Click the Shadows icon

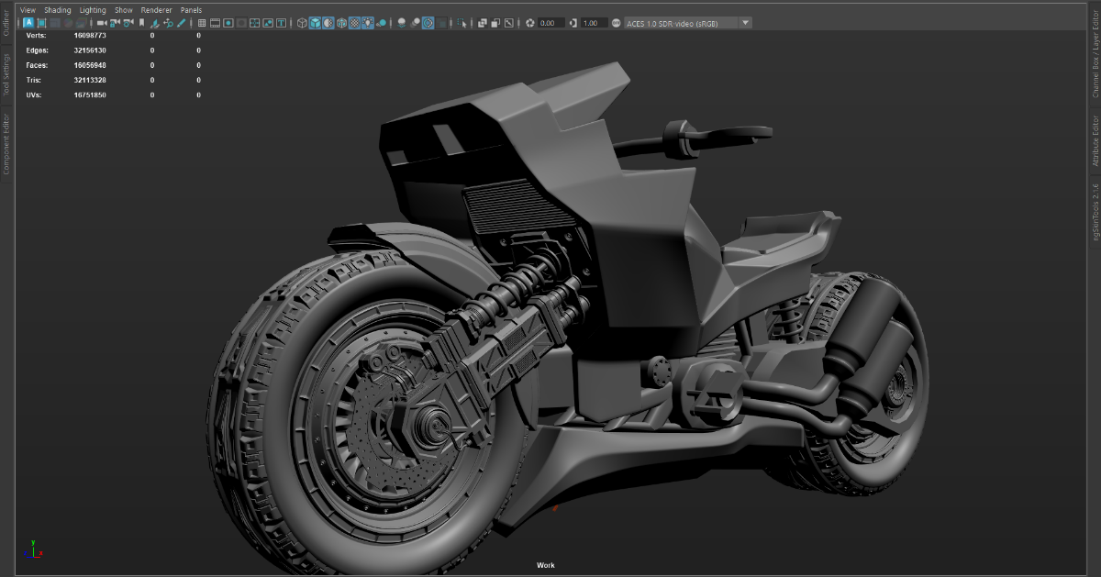point(381,23)
